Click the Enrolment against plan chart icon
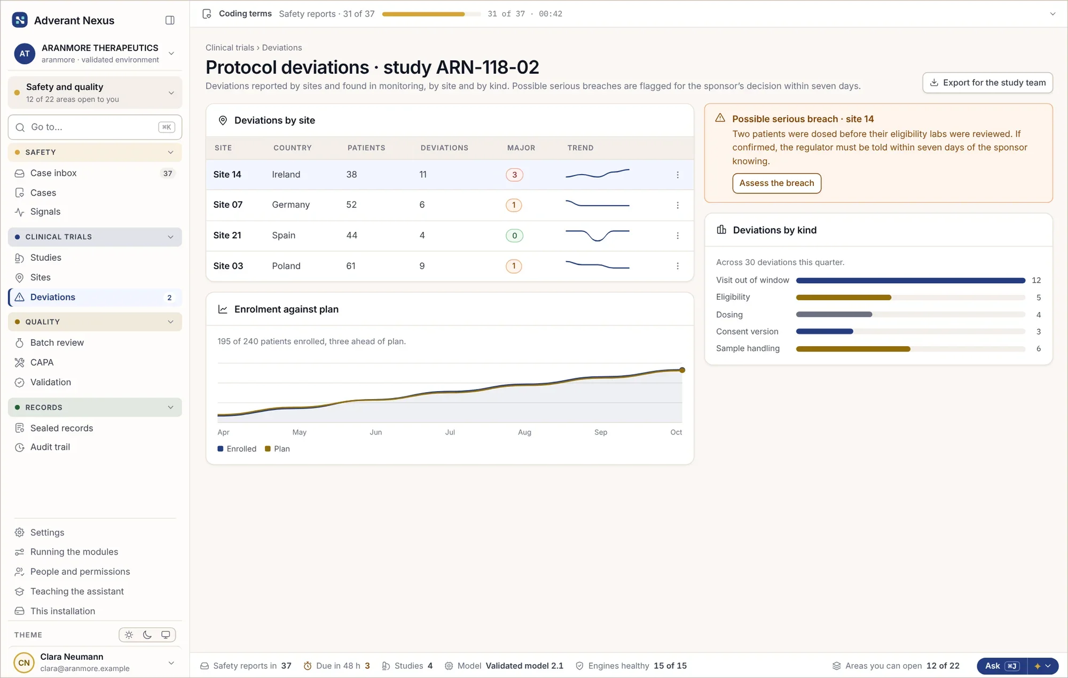Image resolution: width=1068 pixels, height=678 pixels. click(223, 309)
